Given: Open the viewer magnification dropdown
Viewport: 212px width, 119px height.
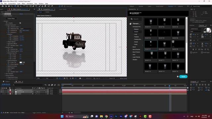Looking at the screenshot, I should tap(40, 78).
